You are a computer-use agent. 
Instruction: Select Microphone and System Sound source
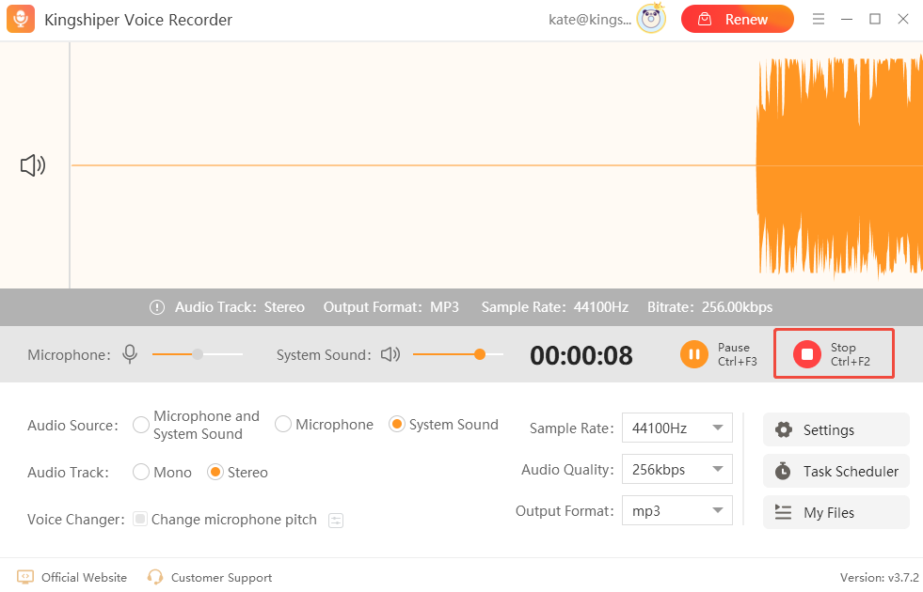click(x=141, y=425)
